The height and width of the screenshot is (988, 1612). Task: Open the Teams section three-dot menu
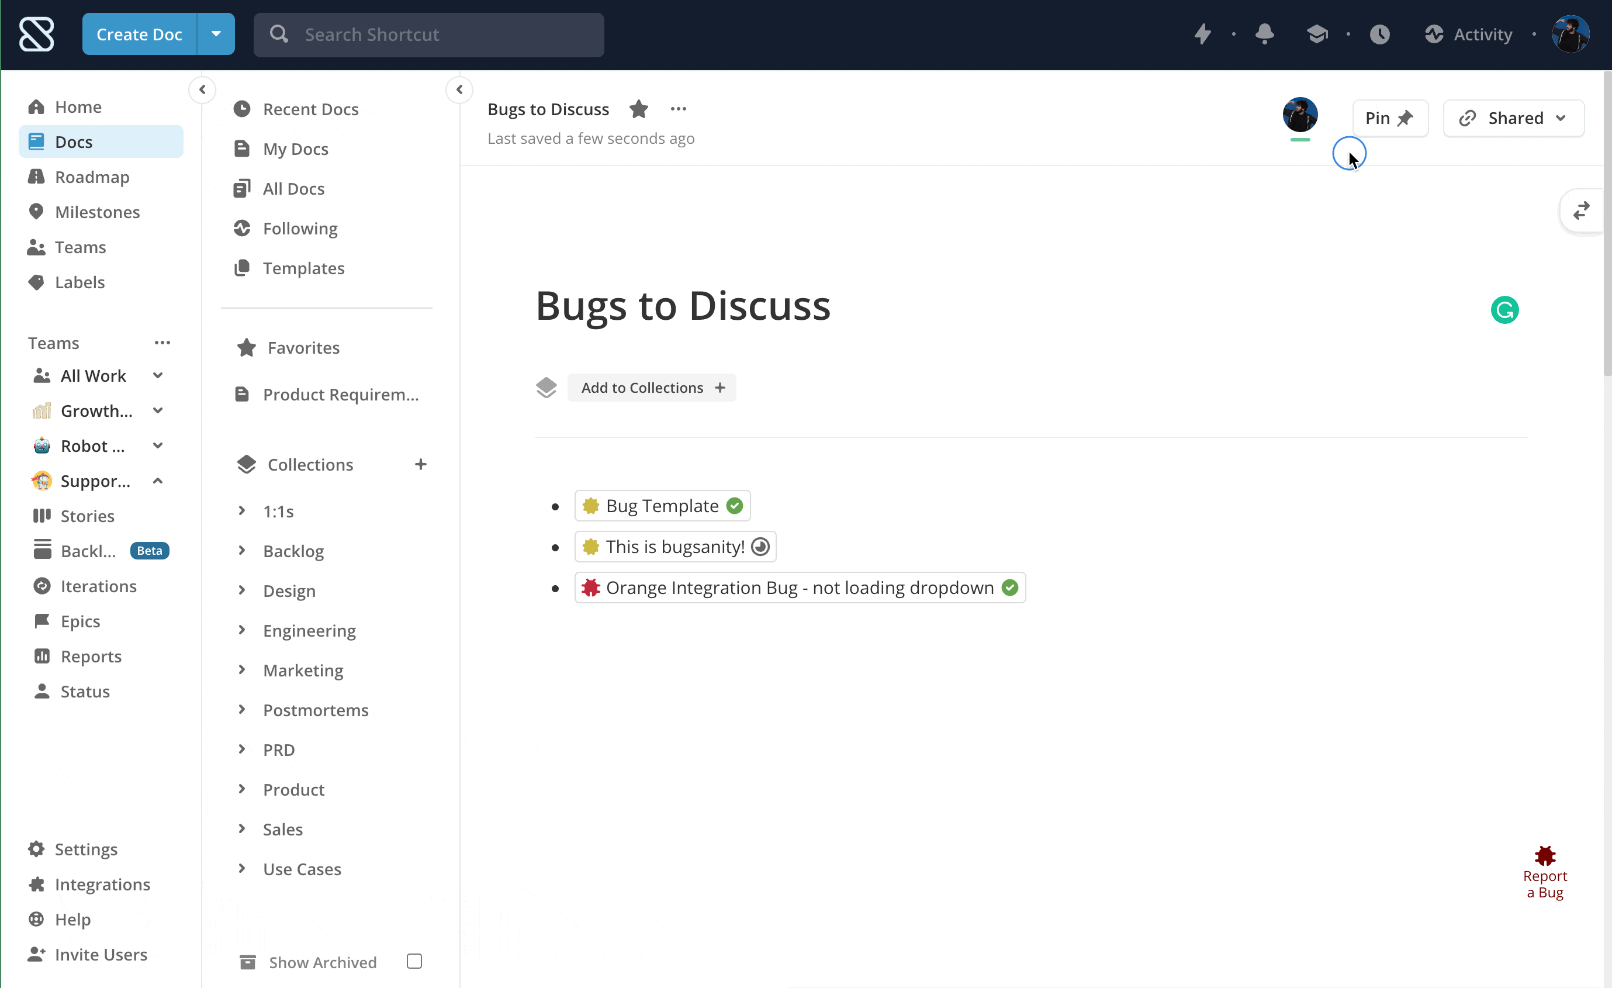point(162,343)
